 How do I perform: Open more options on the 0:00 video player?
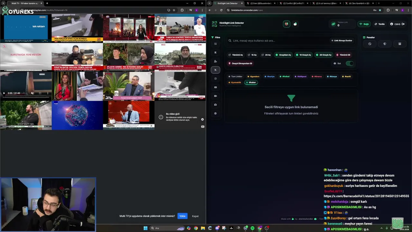click(48, 93)
